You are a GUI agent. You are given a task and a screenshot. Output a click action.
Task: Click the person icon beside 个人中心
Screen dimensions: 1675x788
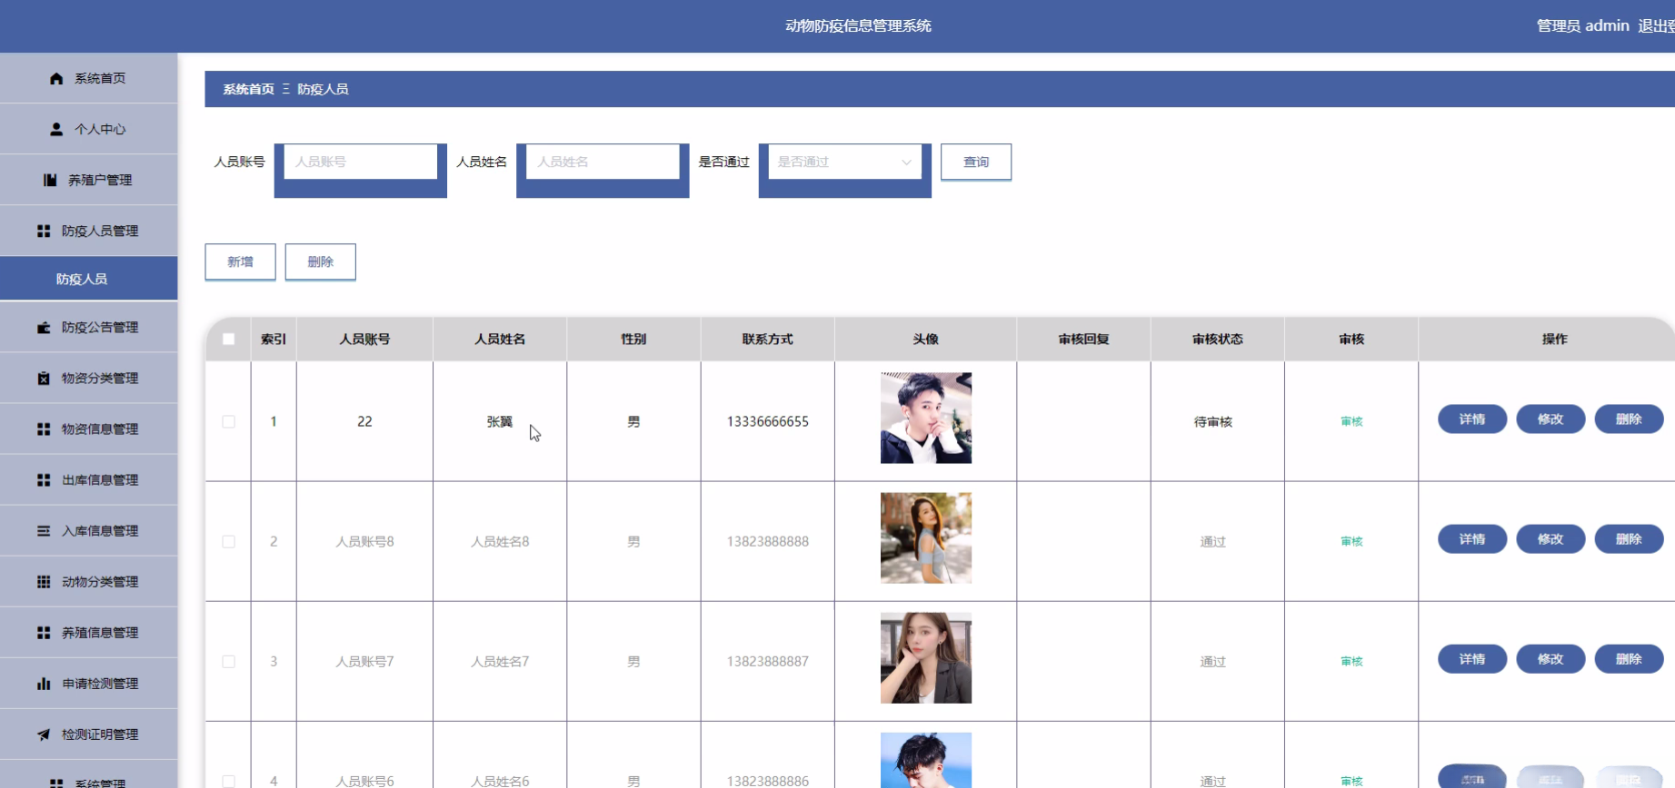[x=56, y=130]
